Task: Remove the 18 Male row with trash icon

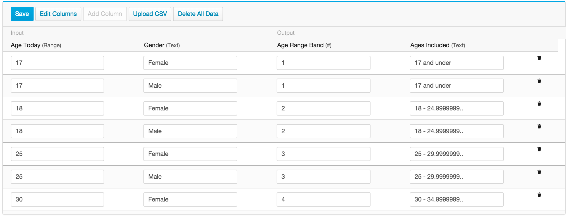Action: click(x=539, y=126)
